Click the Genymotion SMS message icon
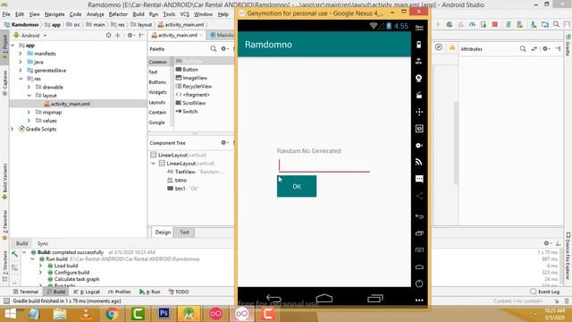 click(419, 179)
